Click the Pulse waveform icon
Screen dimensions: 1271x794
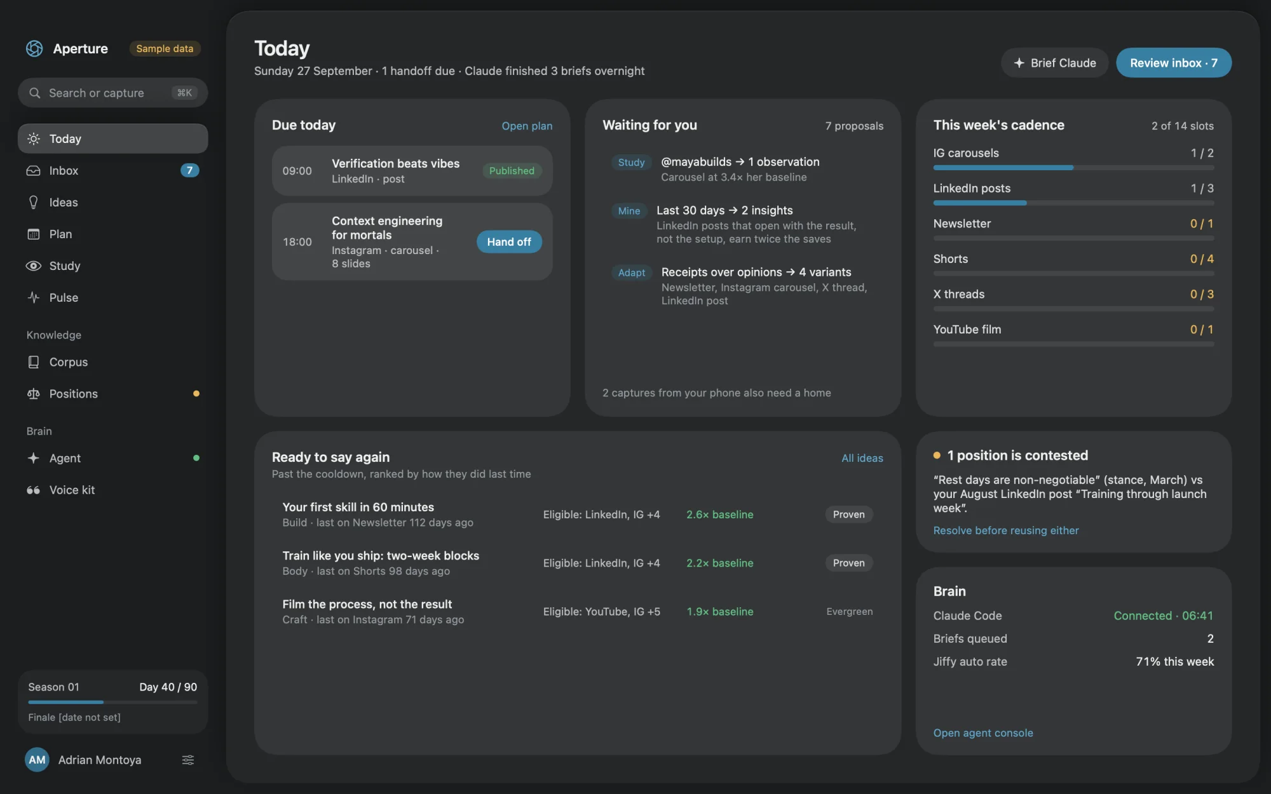coord(34,297)
